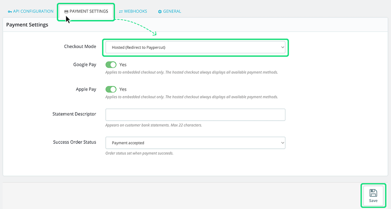Go to the General tab
This screenshot has width=391, height=209.
pos(169,11)
